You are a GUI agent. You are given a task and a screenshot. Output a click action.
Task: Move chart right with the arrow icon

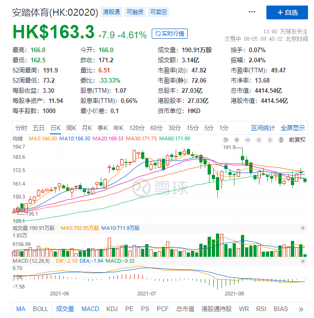click(270, 140)
